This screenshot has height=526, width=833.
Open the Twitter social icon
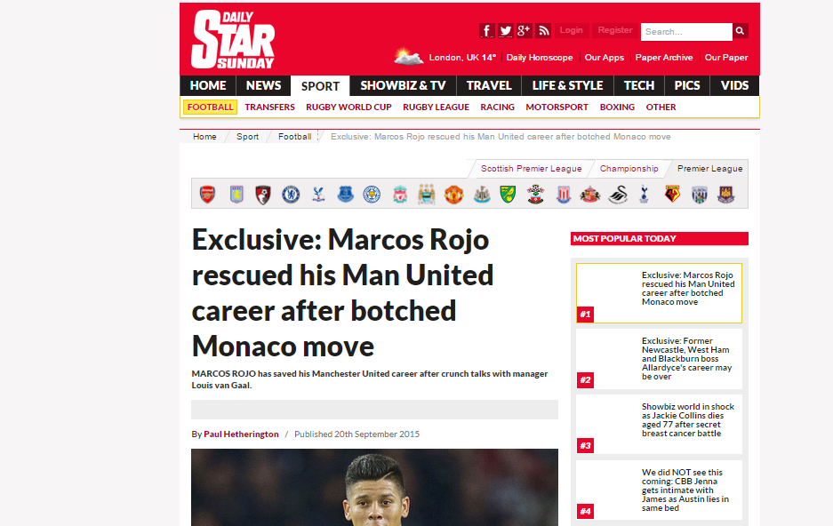(505, 31)
